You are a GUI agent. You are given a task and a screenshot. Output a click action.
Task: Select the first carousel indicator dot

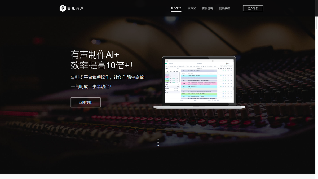click(x=158, y=139)
